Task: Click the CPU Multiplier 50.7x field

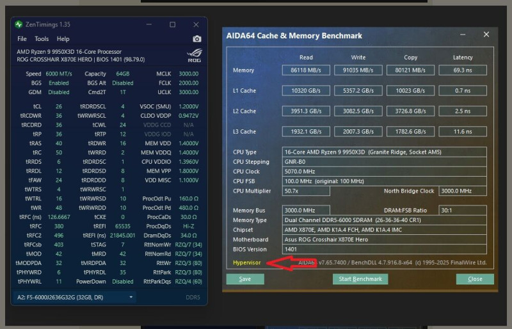Action: pyautogui.click(x=306, y=191)
